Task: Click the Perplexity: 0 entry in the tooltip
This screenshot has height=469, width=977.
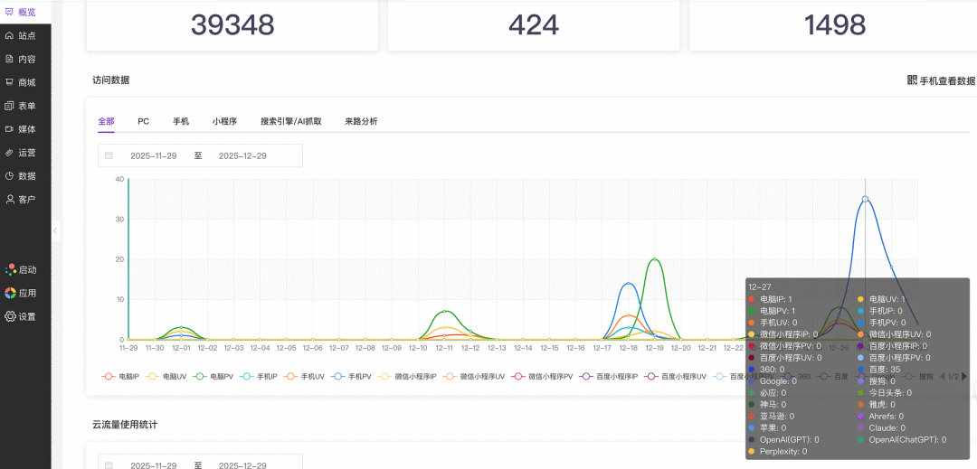Action: click(778, 451)
